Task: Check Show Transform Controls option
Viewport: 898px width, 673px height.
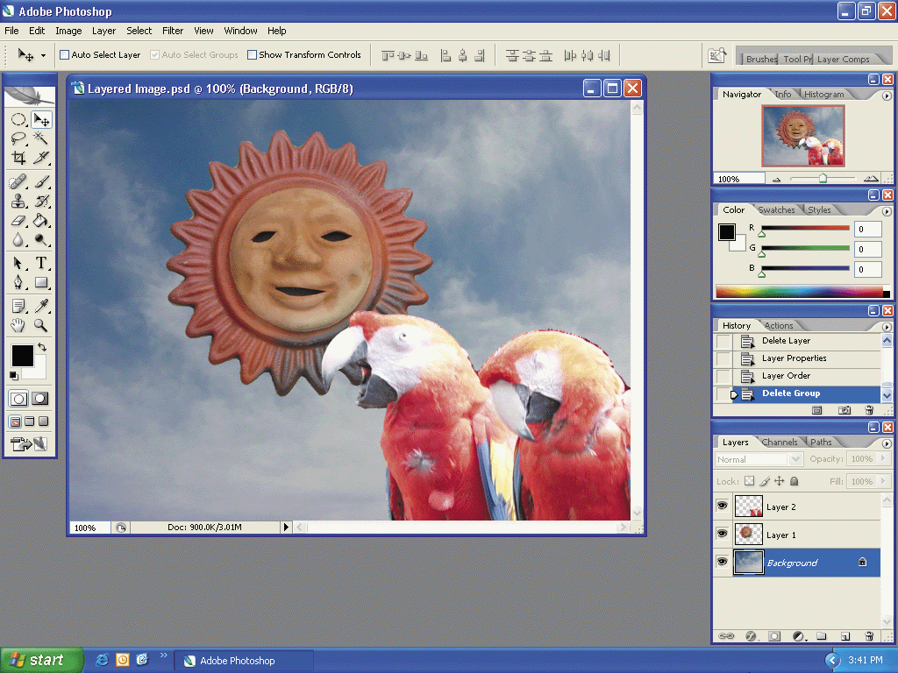Action: tap(253, 55)
